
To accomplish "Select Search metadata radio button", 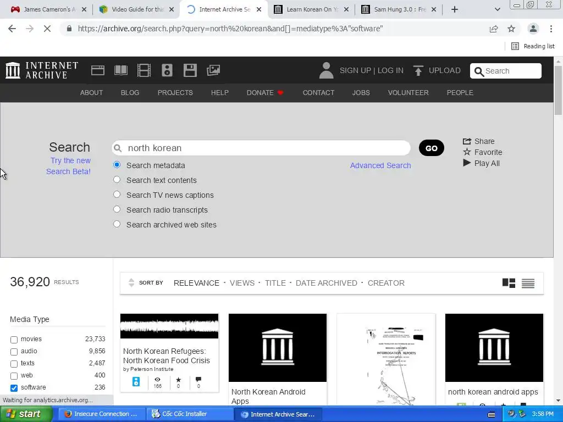I will 117,165.
